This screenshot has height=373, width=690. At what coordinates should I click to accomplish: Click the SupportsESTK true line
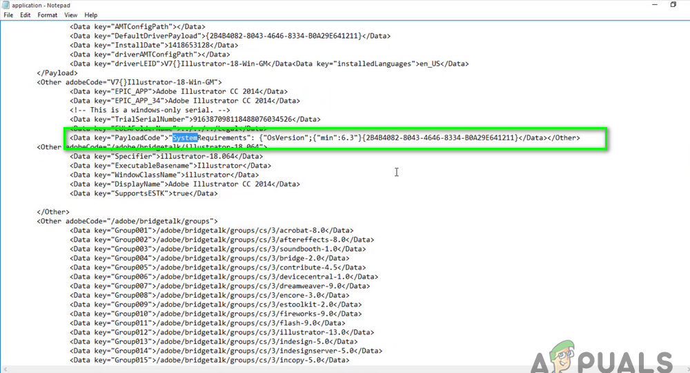[x=144, y=193]
